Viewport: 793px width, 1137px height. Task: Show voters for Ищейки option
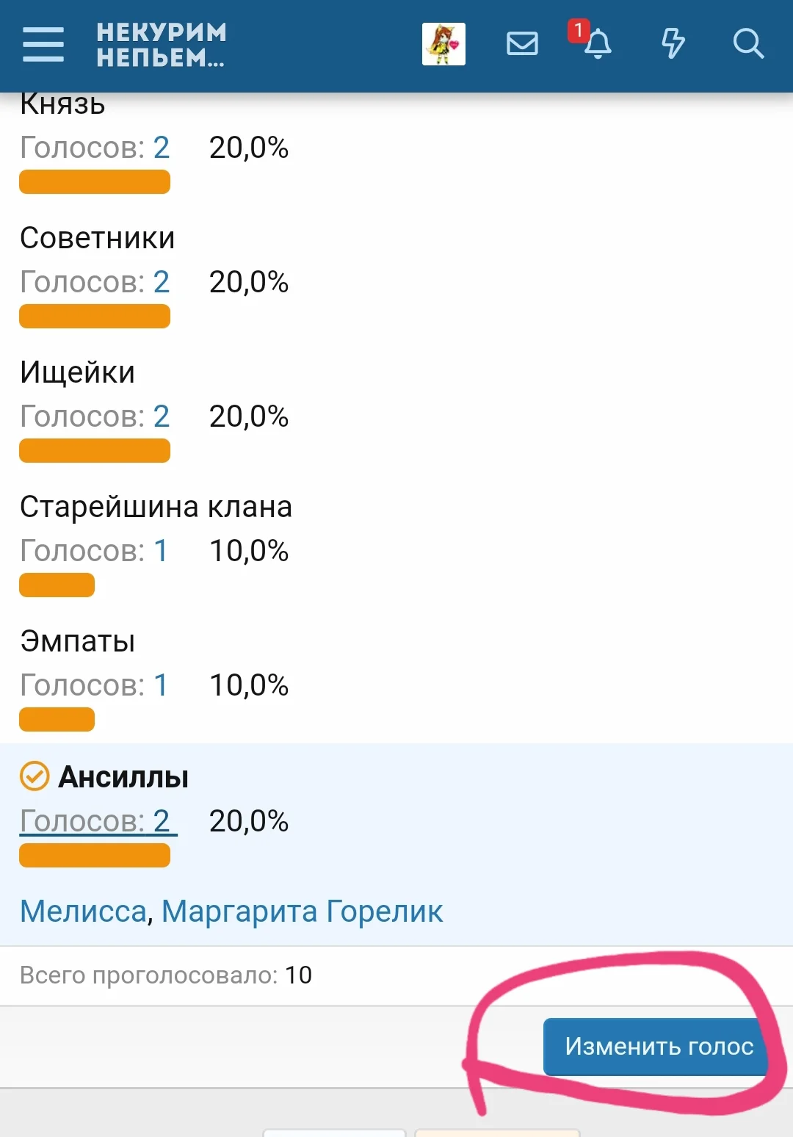(95, 416)
